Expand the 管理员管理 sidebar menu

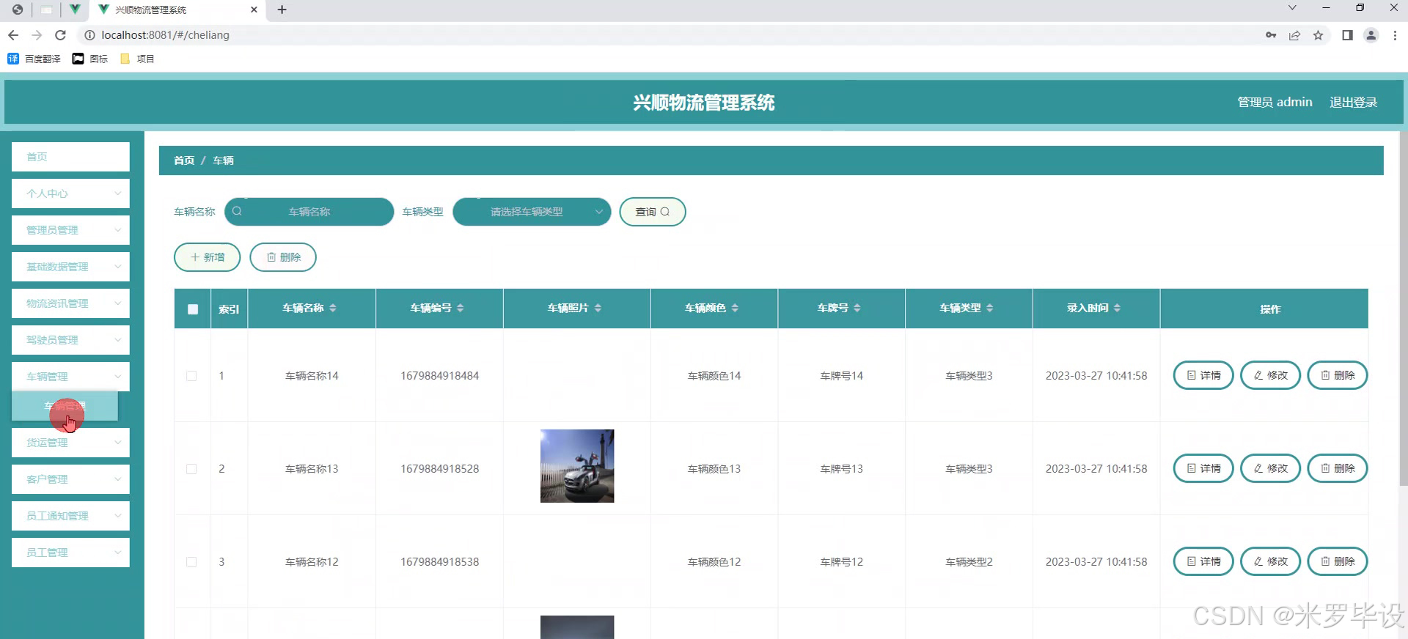tap(70, 230)
